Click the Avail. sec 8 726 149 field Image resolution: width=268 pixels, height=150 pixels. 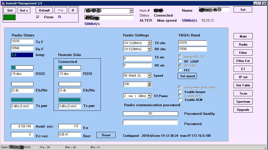coord(22,126)
